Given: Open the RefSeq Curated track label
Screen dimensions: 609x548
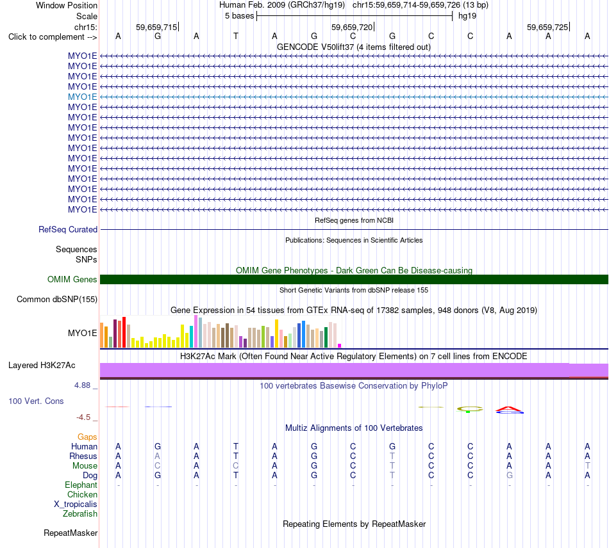Looking at the screenshot, I should [x=68, y=230].
